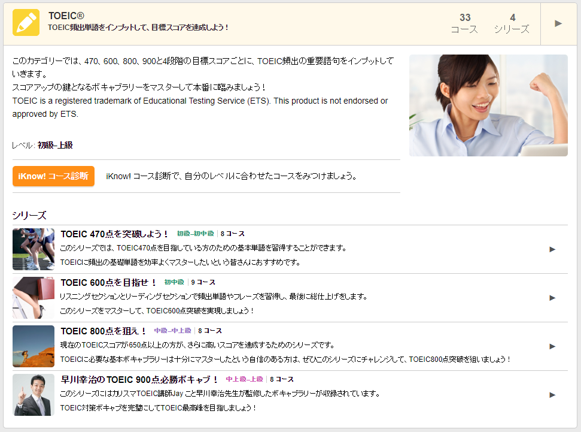Open the TOEIC 600点を目指せ！ series title
This screenshot has height=432, width=581.
[x=108, y=283]
